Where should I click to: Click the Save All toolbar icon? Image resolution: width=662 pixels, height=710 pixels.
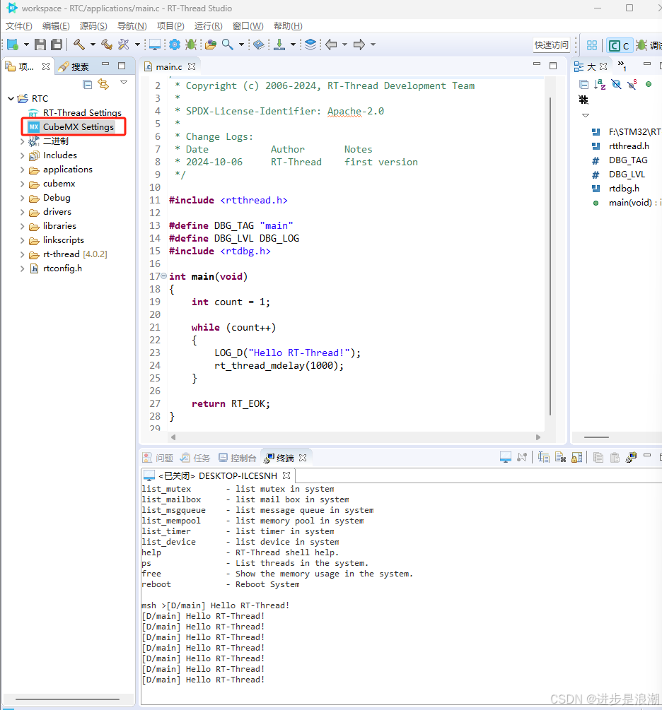tap(55, 44)
